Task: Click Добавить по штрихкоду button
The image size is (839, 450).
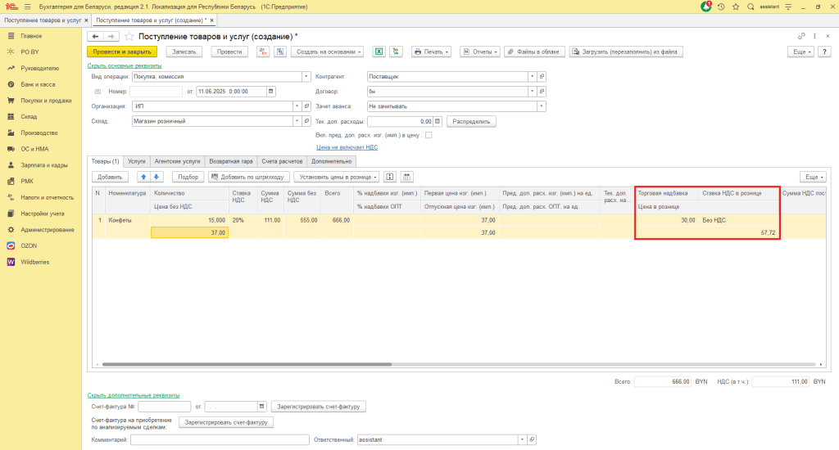Action: (249, 177)
